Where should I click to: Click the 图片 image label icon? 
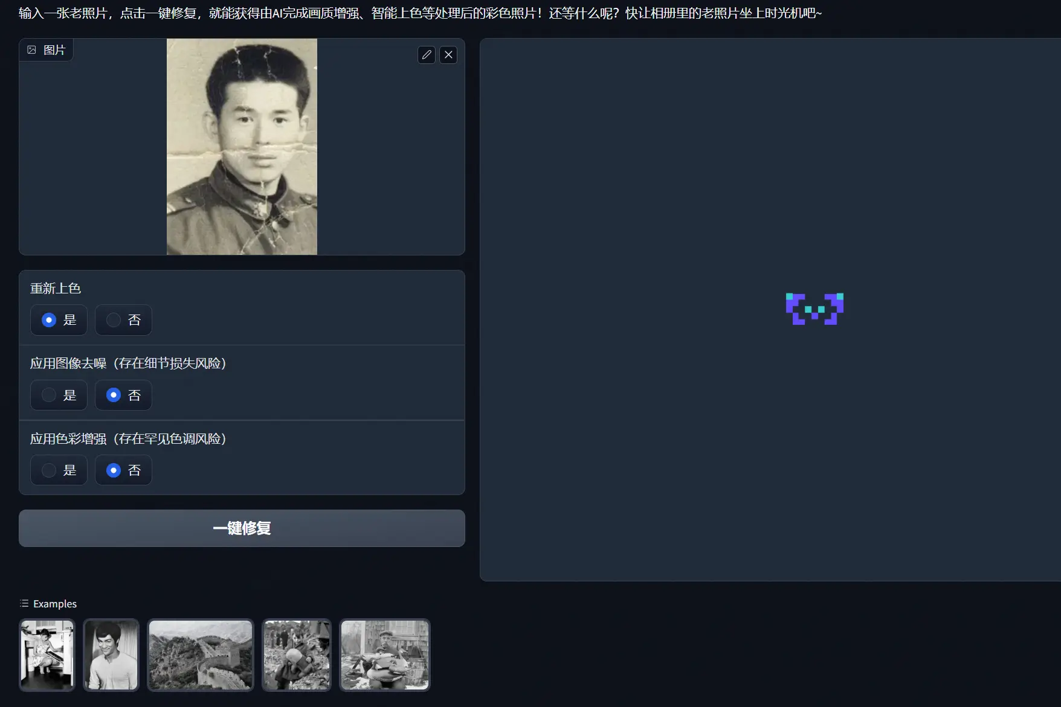(x=32, y=50)
